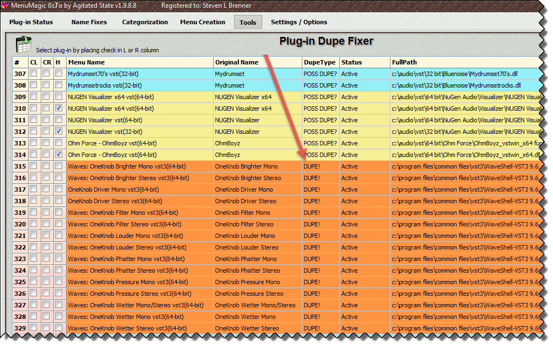
Task: Tick the CR checkbox in row 316
Action: [46, 177]
